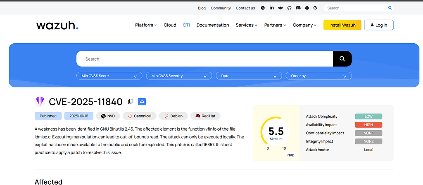
Task: Open the Blog link
Action: 202,8
